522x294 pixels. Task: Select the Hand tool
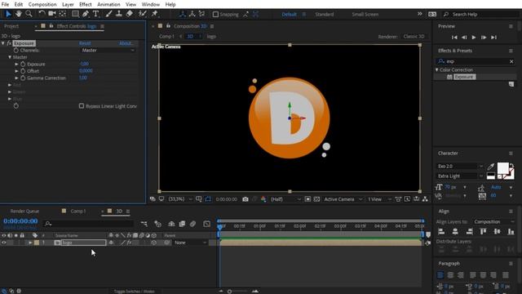pos(19,14)
